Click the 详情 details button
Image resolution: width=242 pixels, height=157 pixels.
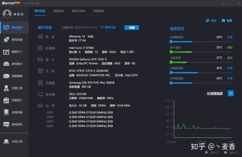pos(131,28)
